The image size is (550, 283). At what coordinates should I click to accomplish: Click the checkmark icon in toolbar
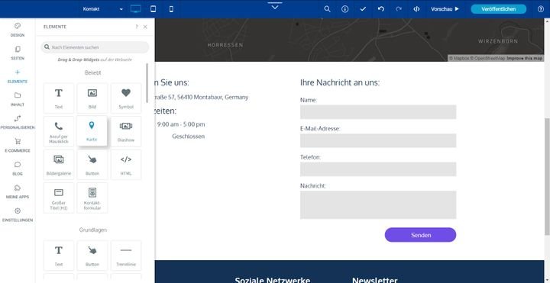tap(363, 9)
